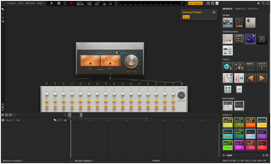
Task: Add the orange right-arrow tool device
Action: (262, 78)
